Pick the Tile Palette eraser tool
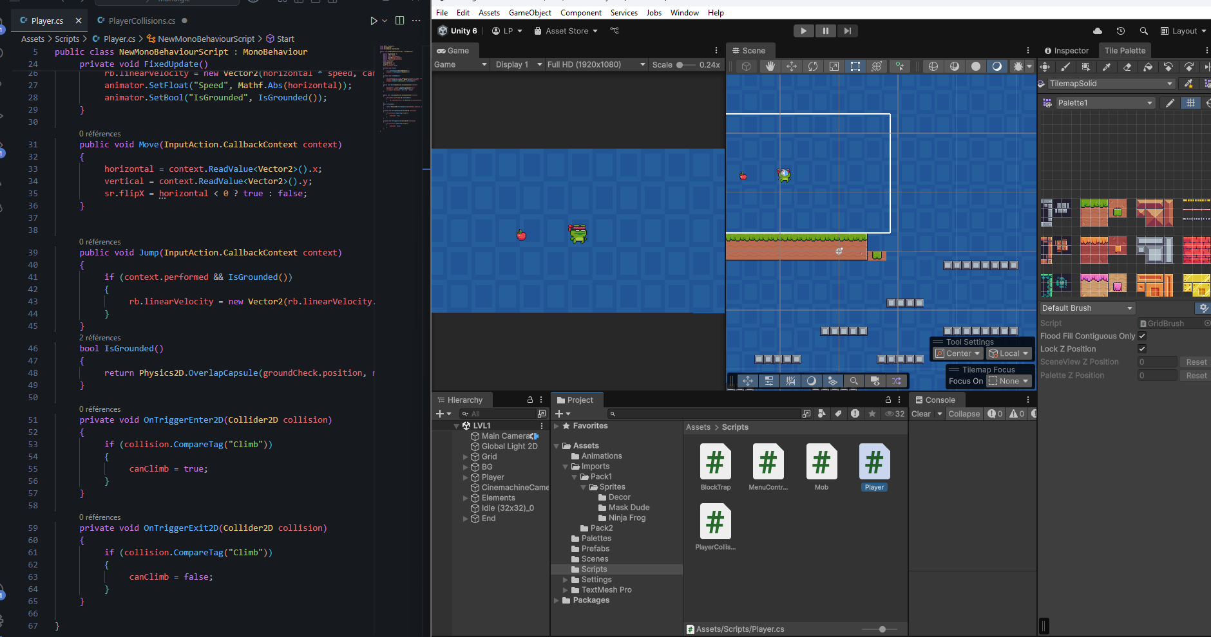This screenshot has height=637, width=1211. [1127, 67]
